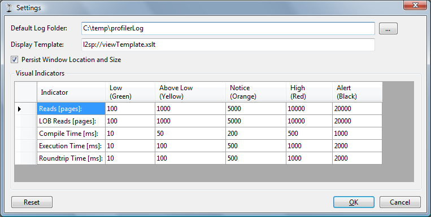Screen dimensions: 431x217
Task: Click the Notice (Orange) column header
Action: coord(256,92)
